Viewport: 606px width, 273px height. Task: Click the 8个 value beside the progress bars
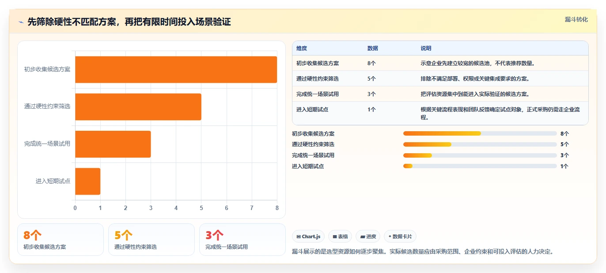[x=564, y=133]
